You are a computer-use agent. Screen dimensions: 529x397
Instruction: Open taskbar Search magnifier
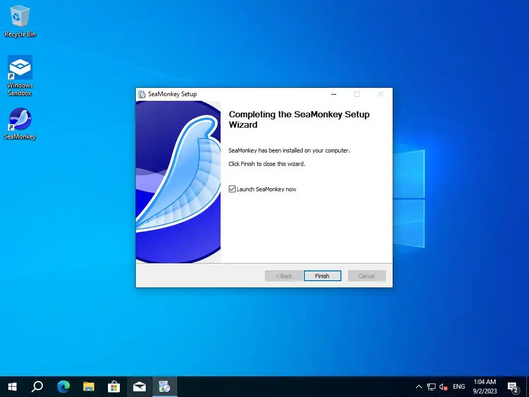point(37,387)
